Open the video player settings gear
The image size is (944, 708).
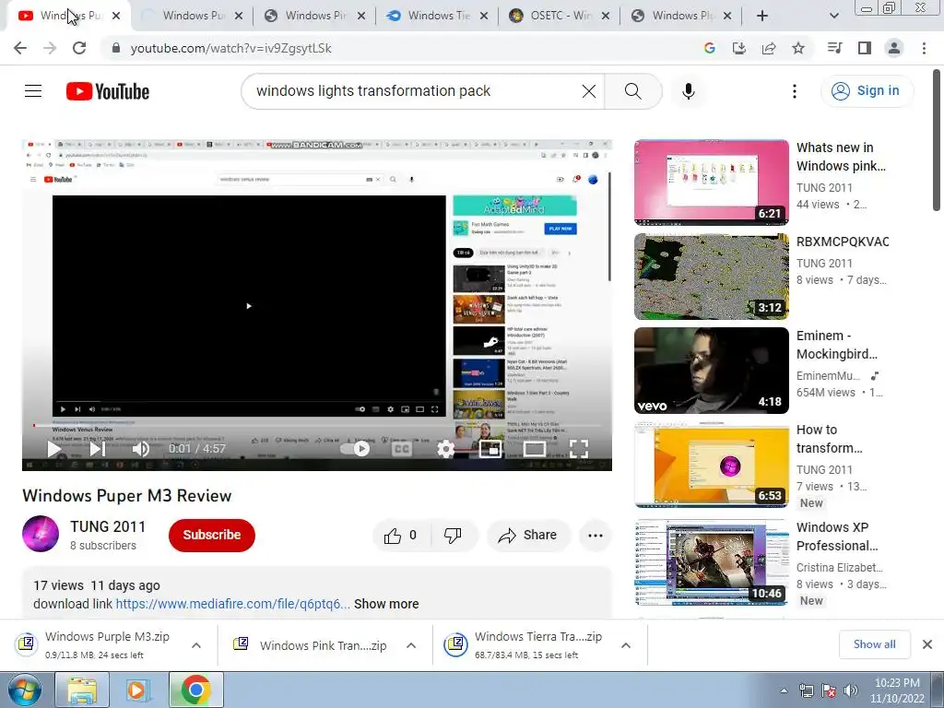point(445,449)
